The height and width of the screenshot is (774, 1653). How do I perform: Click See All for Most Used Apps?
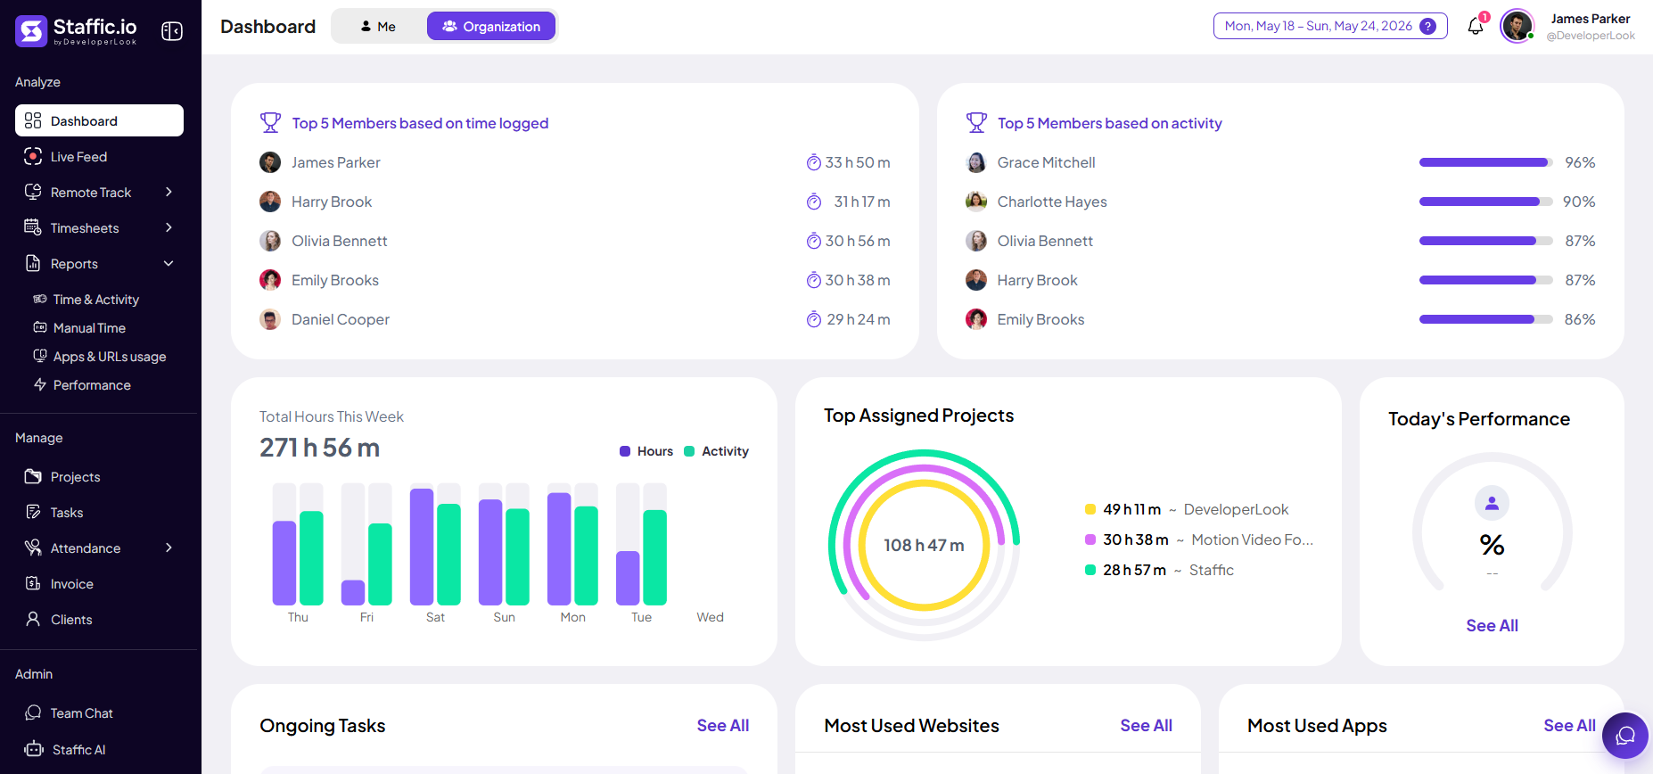(x=1569, y=725)
